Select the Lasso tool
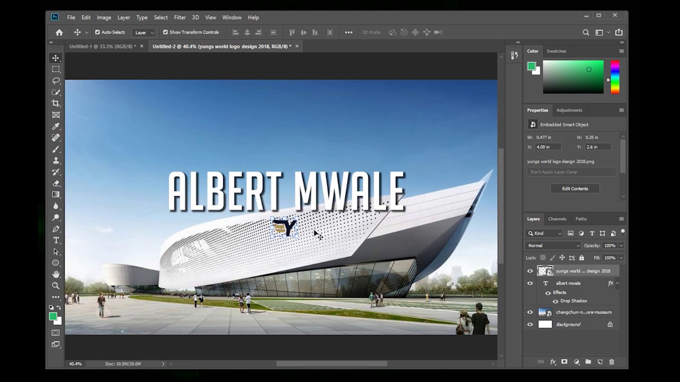This screenshot has height=382, width=680. point(56,81)
